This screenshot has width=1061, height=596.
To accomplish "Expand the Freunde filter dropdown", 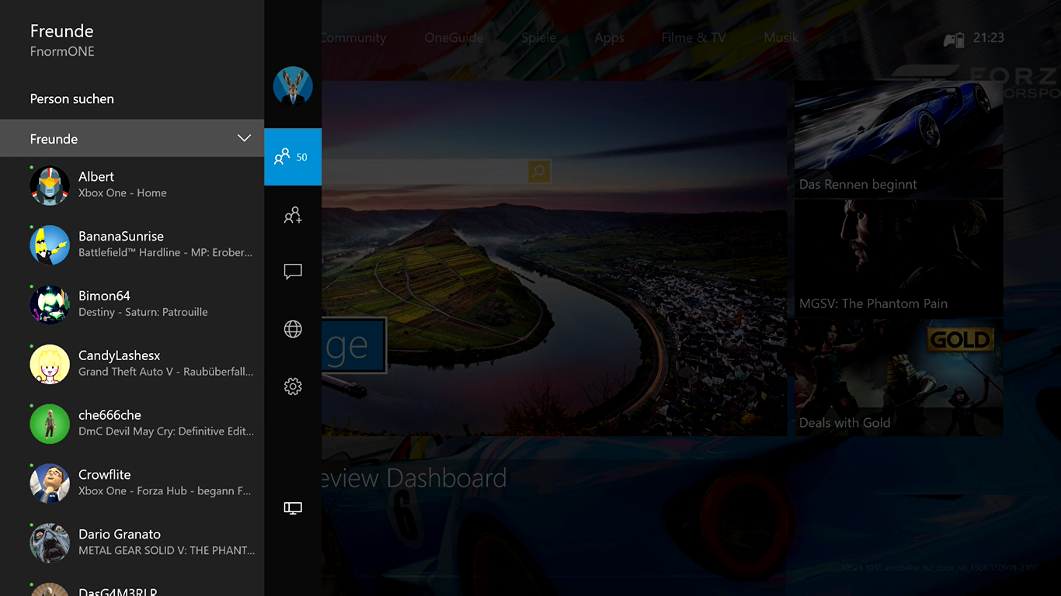I will (x=132, y=138).
